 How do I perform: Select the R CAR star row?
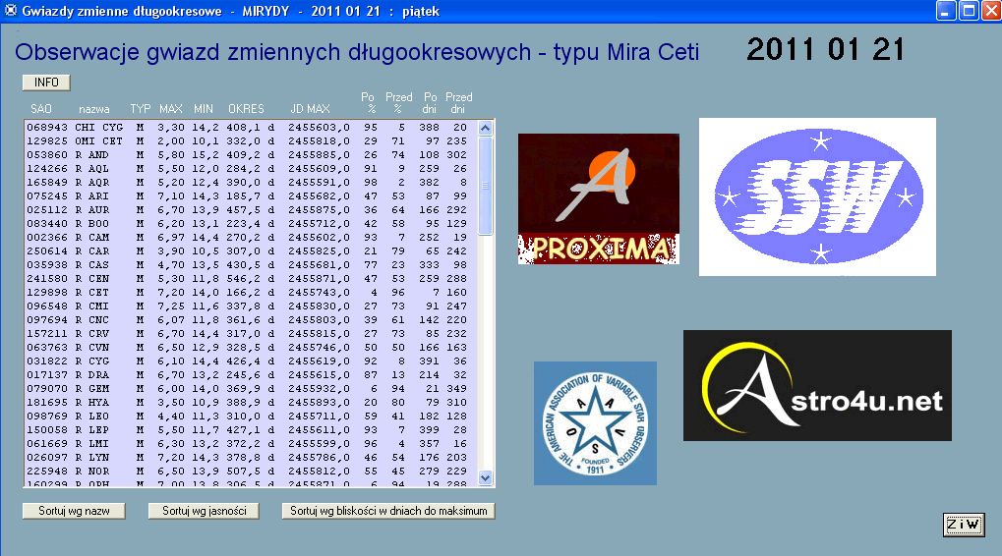(x=251, y=250)
